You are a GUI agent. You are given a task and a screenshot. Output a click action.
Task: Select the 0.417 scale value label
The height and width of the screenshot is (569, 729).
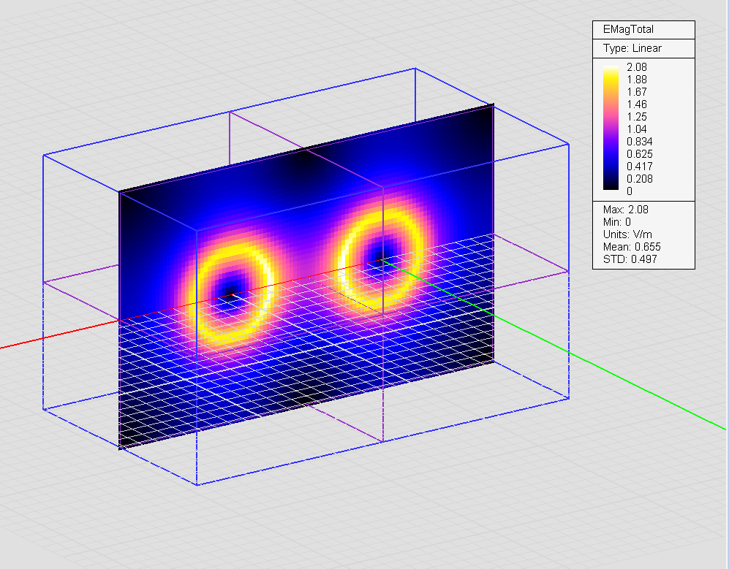(x=639, y=167)
